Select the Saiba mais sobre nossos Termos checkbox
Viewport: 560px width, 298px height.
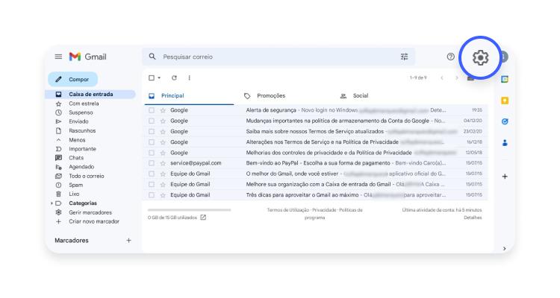(x=152, y=132)
